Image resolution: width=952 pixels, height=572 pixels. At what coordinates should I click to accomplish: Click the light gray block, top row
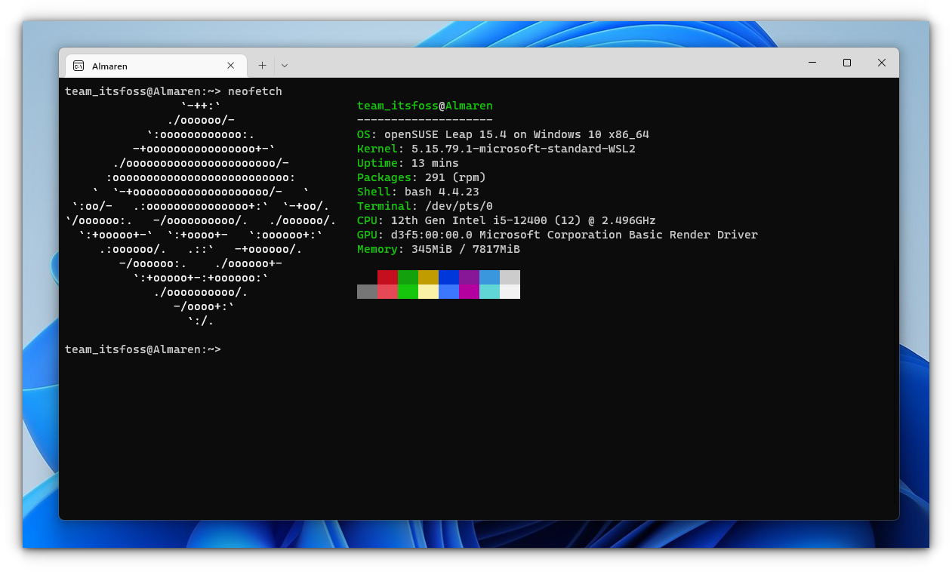[510, 277]
